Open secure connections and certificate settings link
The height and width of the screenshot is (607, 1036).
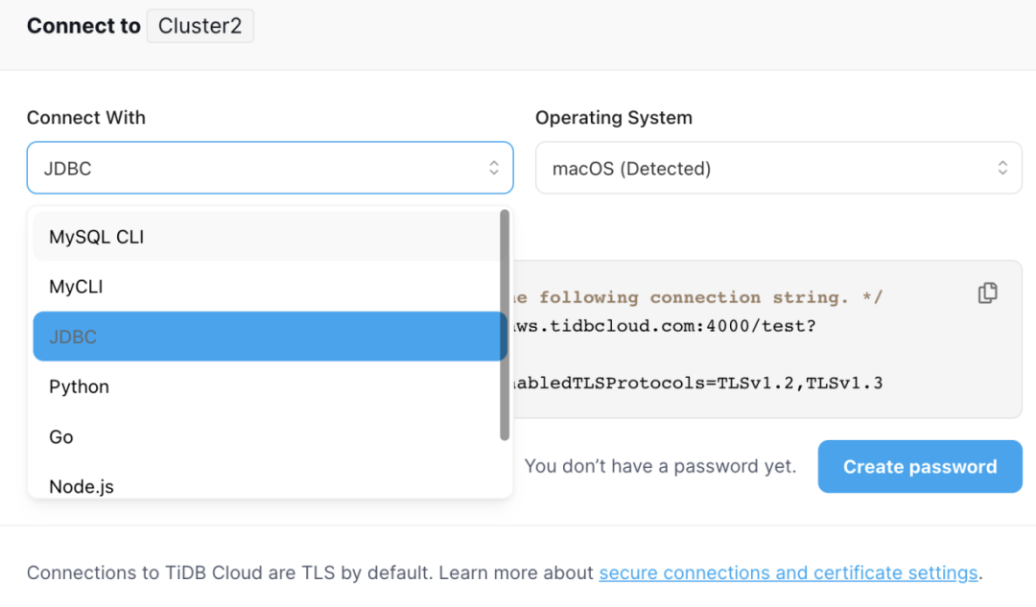pos(788,573)
